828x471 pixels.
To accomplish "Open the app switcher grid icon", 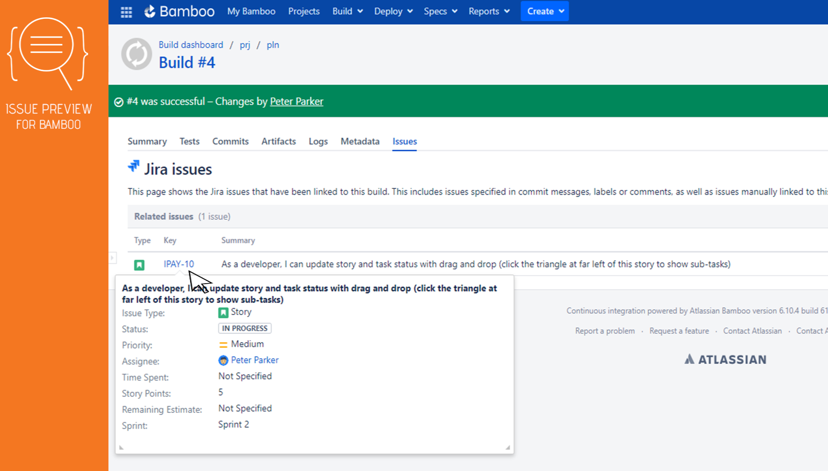I will coord(126,12).
